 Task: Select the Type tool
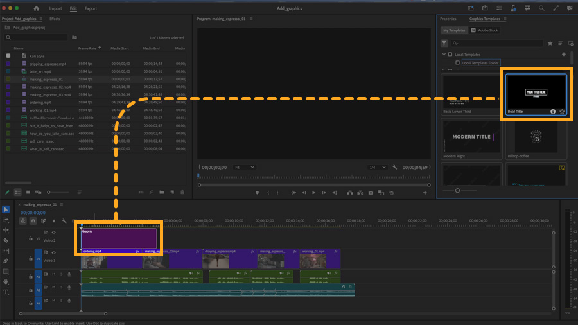6,292
